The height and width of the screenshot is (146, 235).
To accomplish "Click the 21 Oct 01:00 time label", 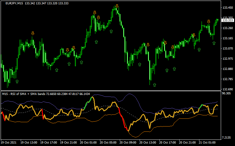I will coord(207,142).
